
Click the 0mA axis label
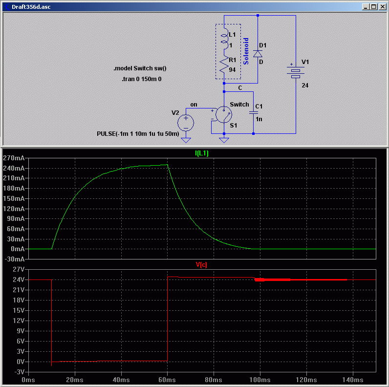pyautogui.click(x=18, y=249)
